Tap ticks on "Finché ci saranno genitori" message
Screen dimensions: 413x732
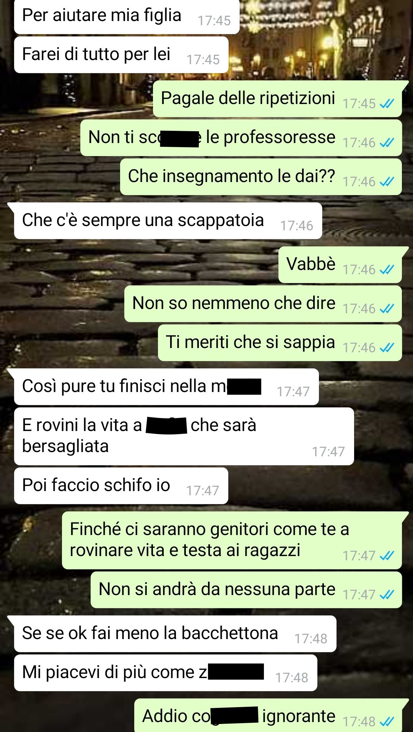(x=387, y=556)
